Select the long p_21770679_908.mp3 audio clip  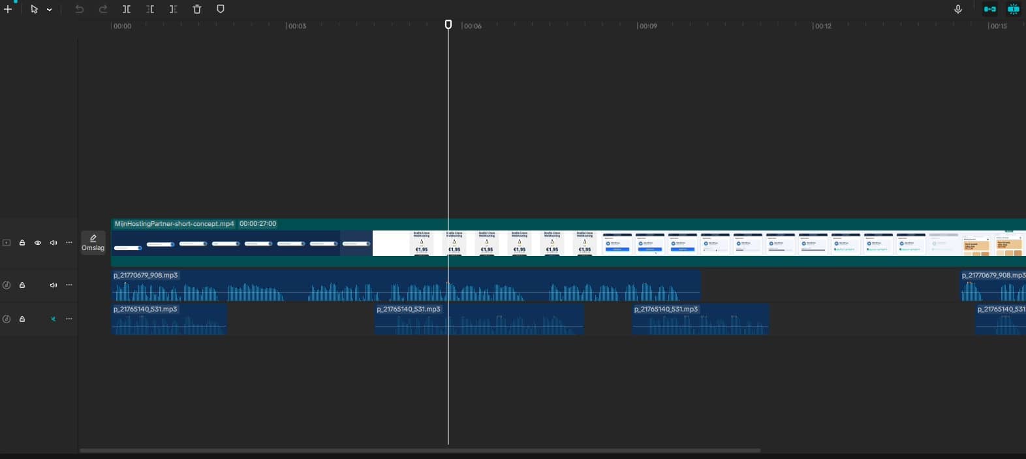(x=406, y=285)
